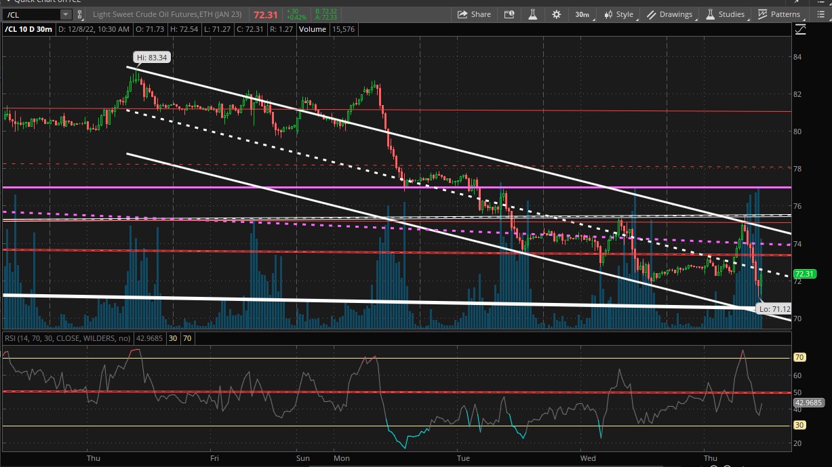The width and height of the screenshot is (832, 467).
Task: Click the alert calendar icon in toolbar
Action: (x=510, y=14)
